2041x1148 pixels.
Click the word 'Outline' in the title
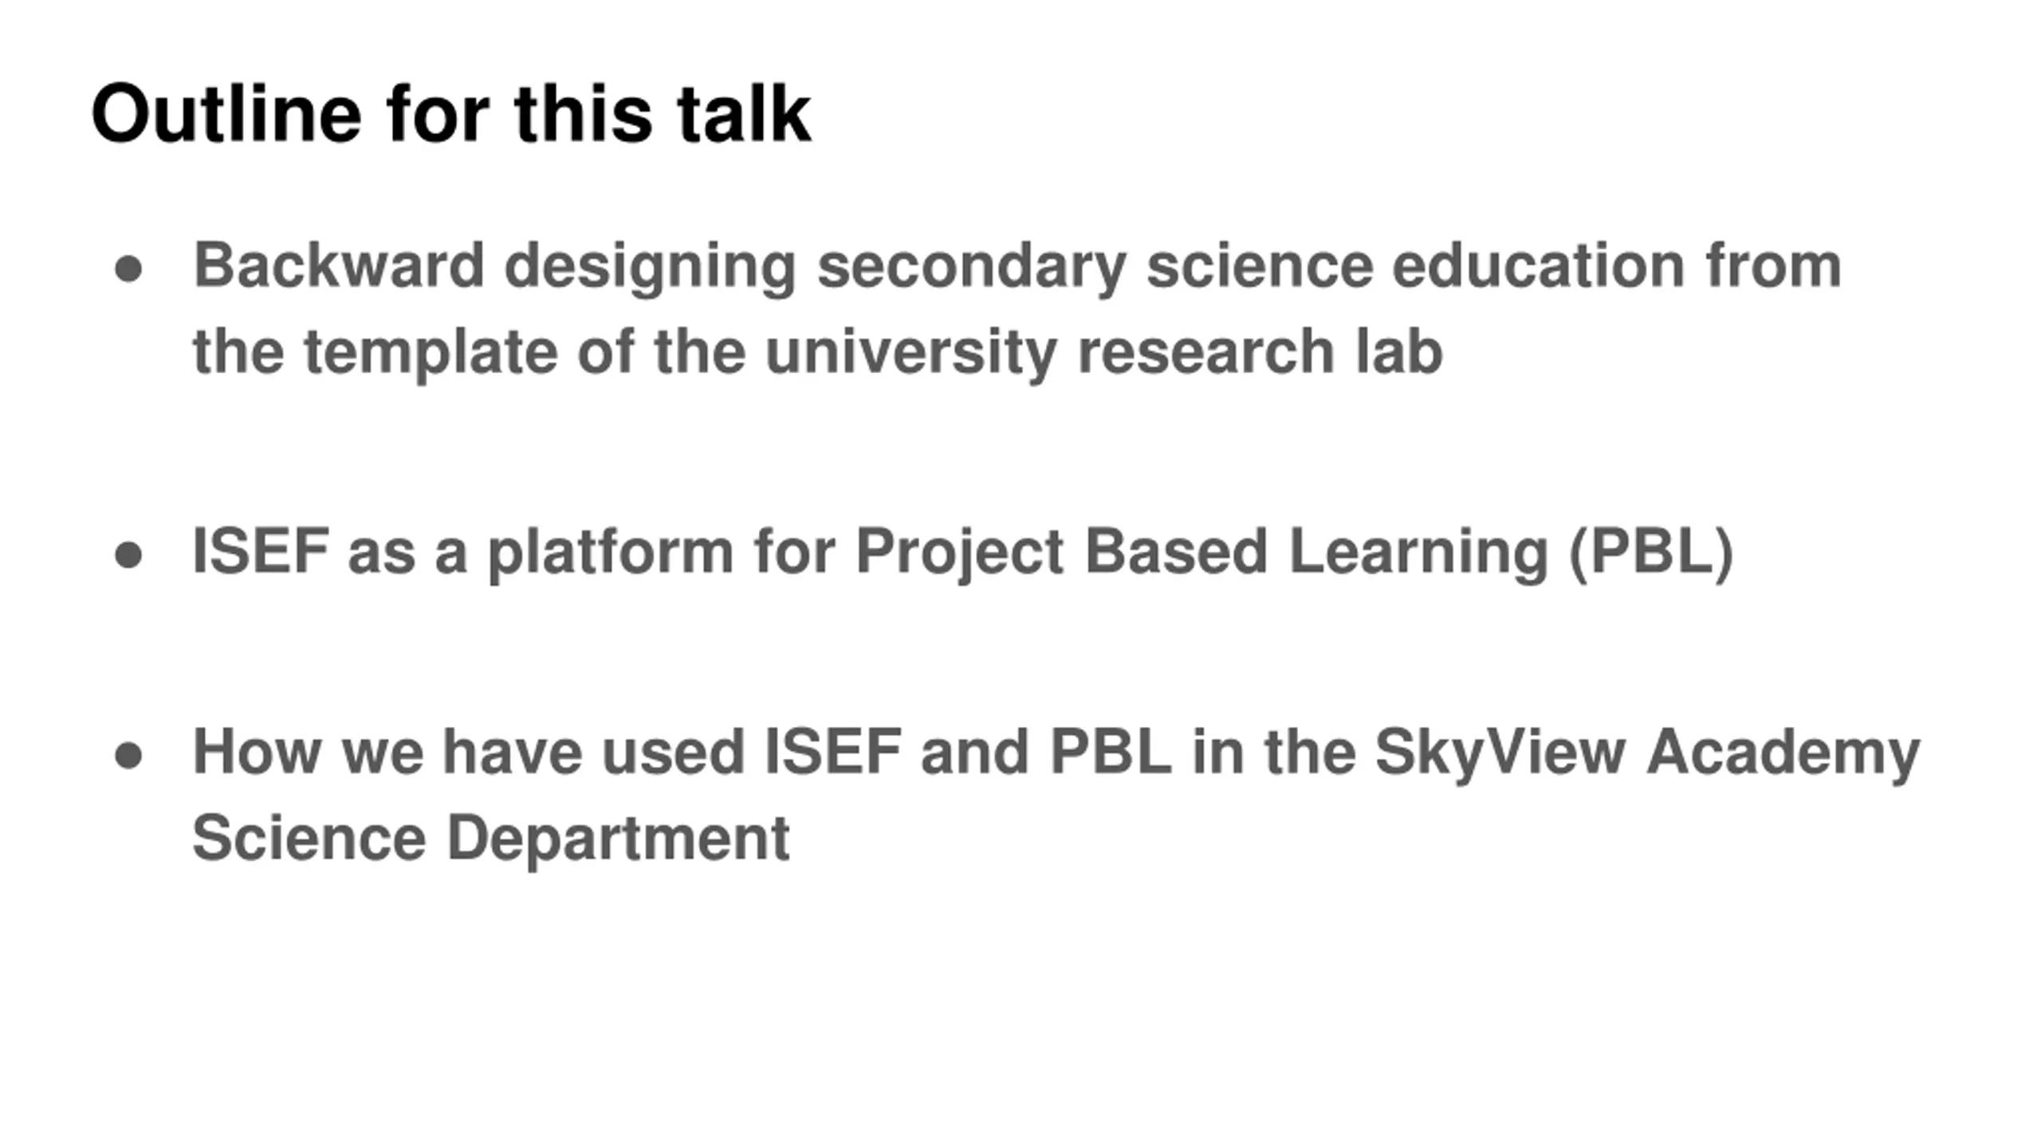pyautogui.click(x=226, y=114)
